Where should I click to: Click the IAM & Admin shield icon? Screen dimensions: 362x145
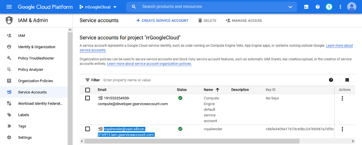tap(9, 20)
